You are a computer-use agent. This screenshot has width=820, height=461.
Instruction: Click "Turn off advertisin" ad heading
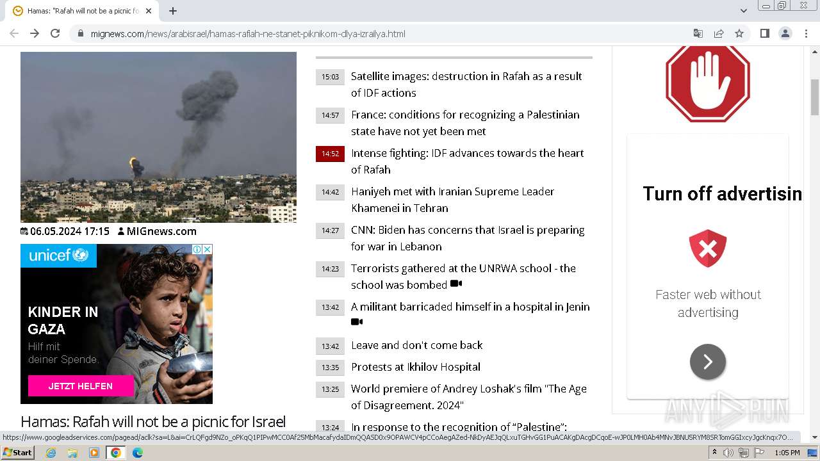point(722,193)
